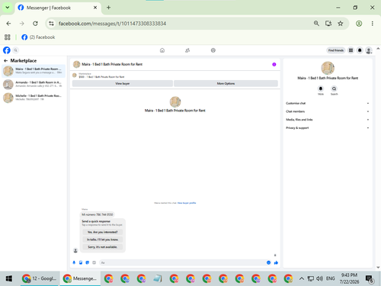Viewport: 381px width, 286px height.
Task: Open the tab search dropdown arrow
Action: pos(8,8)
